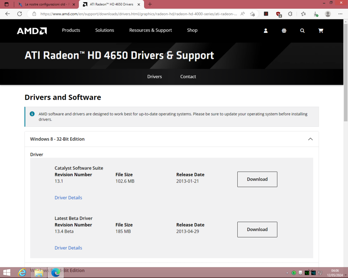
Task: Show hidden icons in the system tray
Action: click(287, 273)
